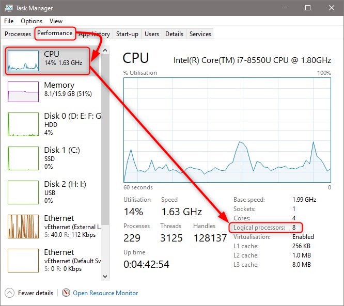This screenshot has height=306, width=344.
Task: Click the Processes count 229
Action: (132, 238)
